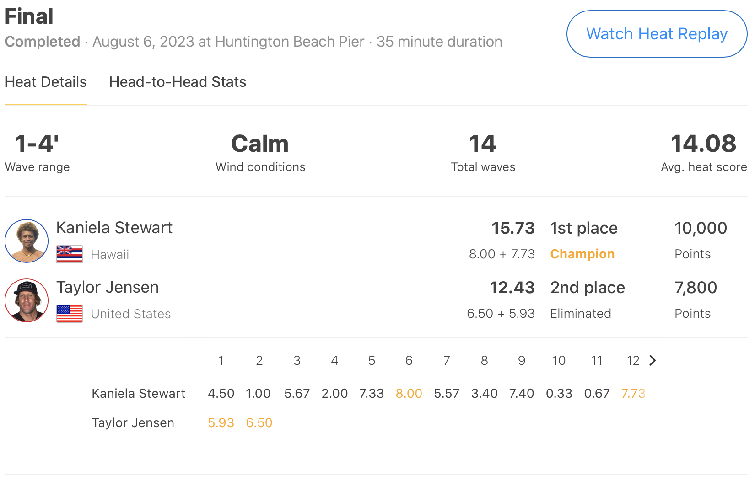Expand wave columns with the right chevron
755x481 pixels.
pyautogui.click(x=653, y=360)
